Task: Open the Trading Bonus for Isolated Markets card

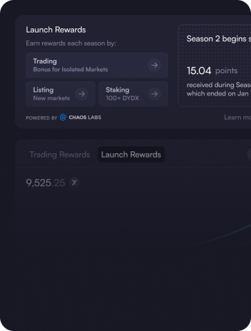Action: [97, 65]
